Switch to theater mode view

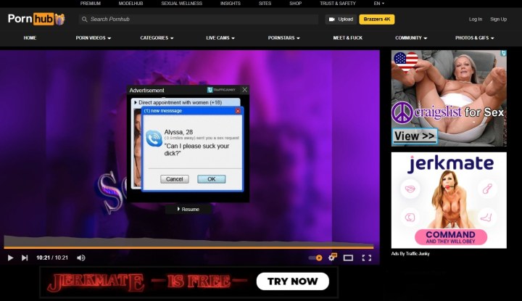[348, 257]
